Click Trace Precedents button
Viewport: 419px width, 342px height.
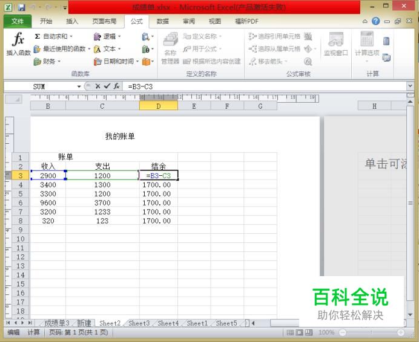(x=274, y=36)
